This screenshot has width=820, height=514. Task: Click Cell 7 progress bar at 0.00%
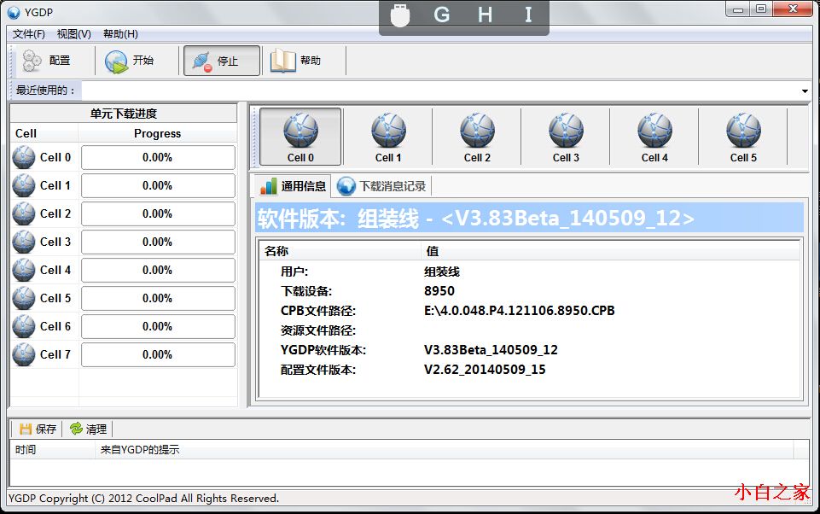[158, 355]
